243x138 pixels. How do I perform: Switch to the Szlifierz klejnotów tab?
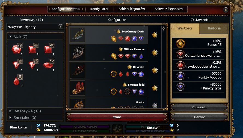click(132, 9)
